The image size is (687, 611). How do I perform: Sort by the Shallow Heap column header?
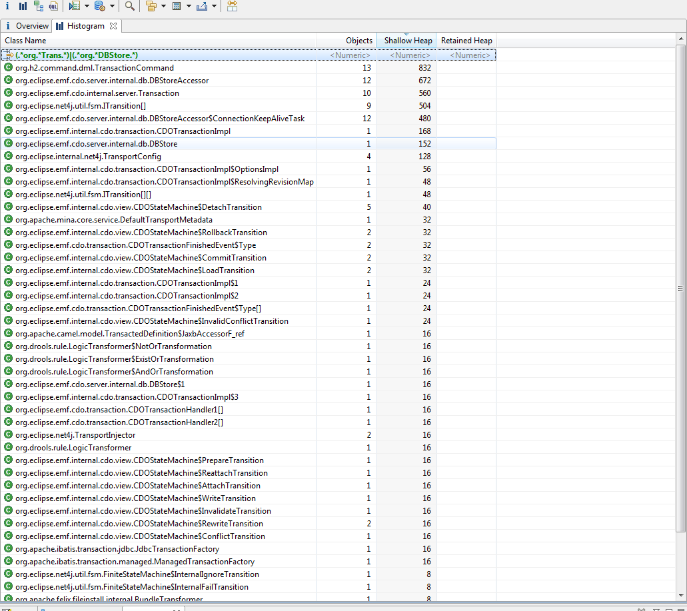point(406,40)
